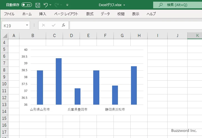Open the Excelグラフ.xlsx file name dropdown
Image resolution: width=202 pixels, height=138 pixels.
(124, 5)
